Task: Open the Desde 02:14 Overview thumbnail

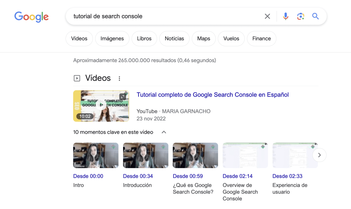Action: [x=245, y=155]
